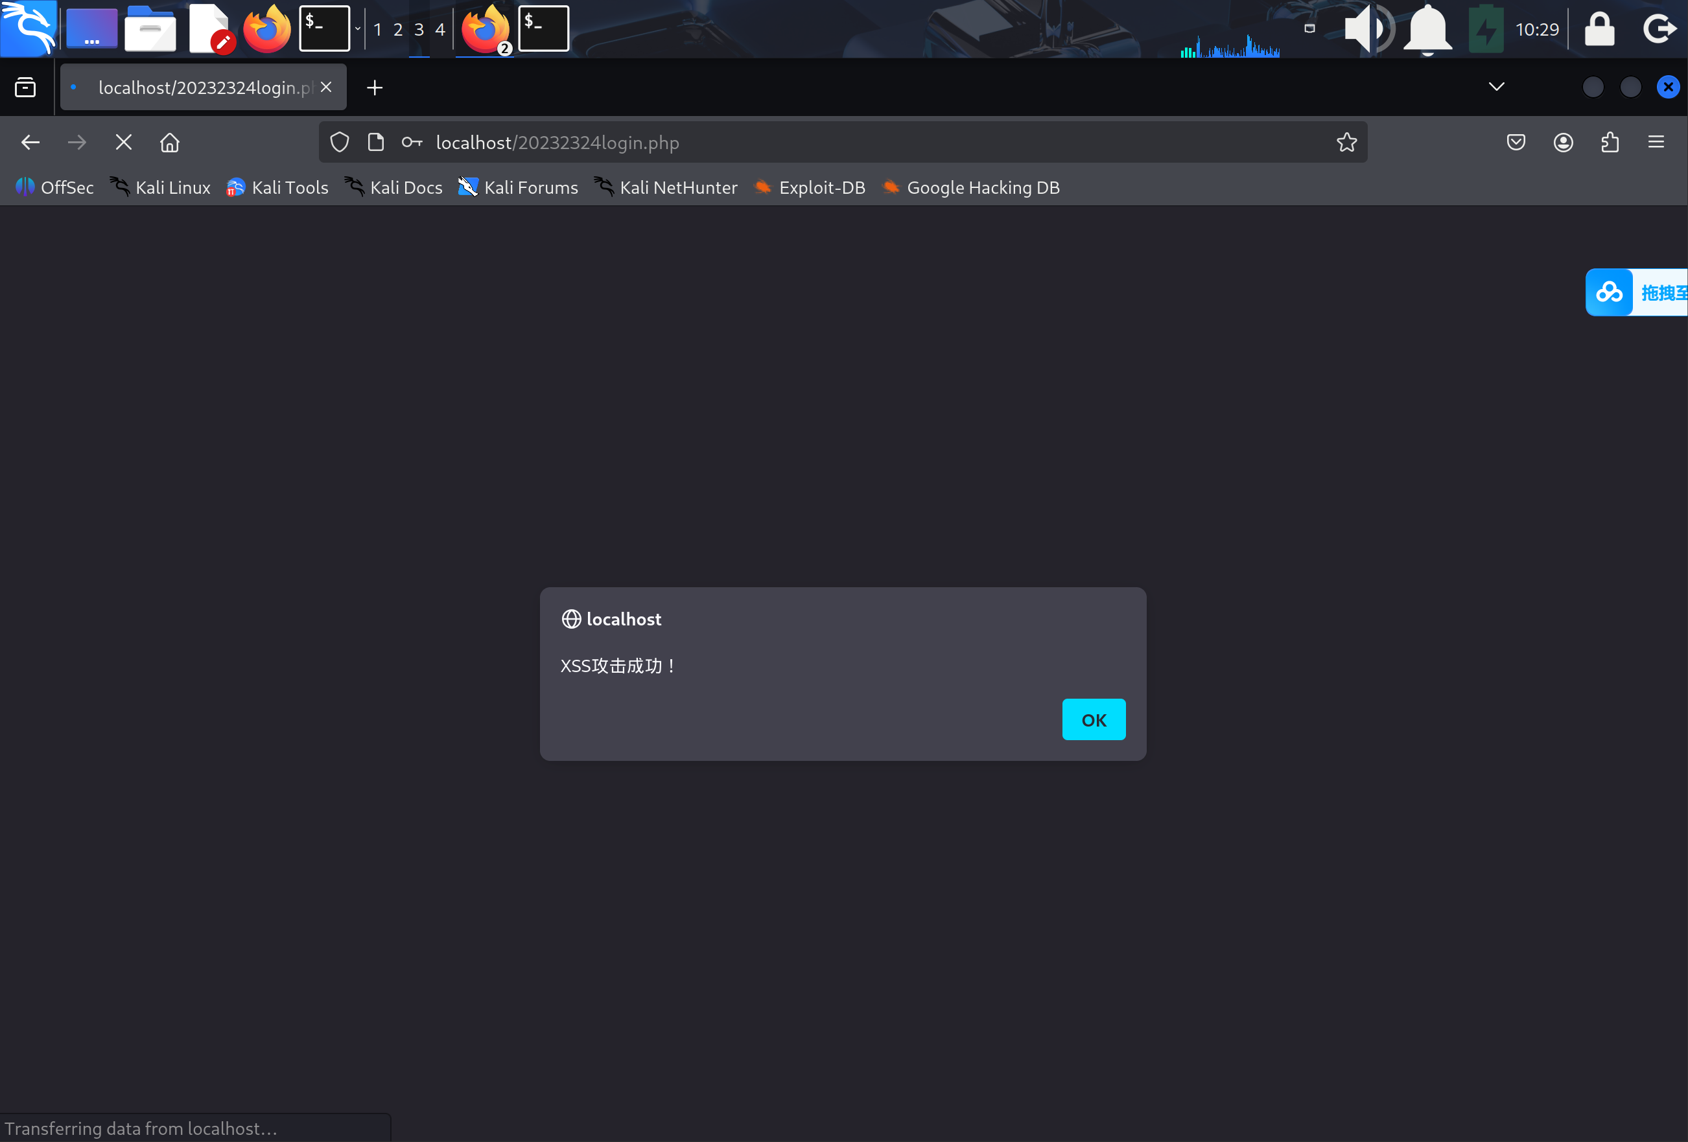Screen dimensions: 1688x1142
Task: Save page to Pocket
Action: pos(1515,143)
